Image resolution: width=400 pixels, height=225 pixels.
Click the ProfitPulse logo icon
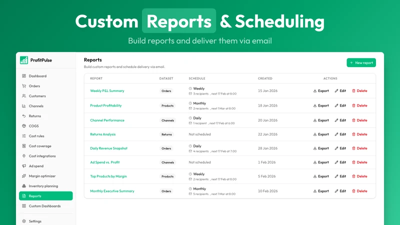[x=24, y=60]
